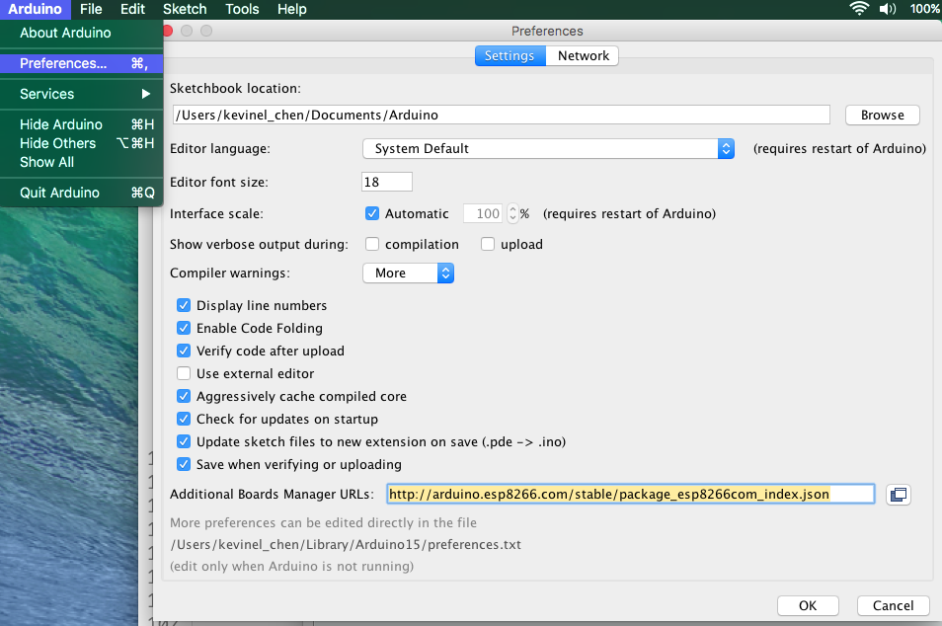Open the Edit menu
The height and width of the screenshot is (626, 942).
132,9
